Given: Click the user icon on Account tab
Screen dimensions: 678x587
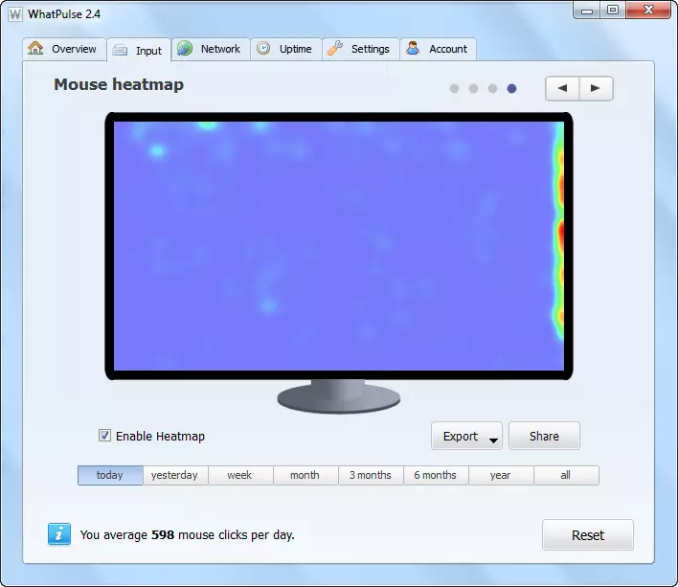Looking at the screenshot, I should [x=413, y=48].
